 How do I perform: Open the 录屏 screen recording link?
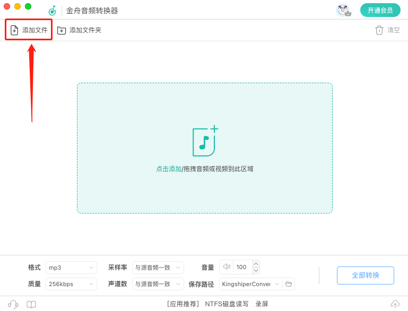(x=262, y=304)
